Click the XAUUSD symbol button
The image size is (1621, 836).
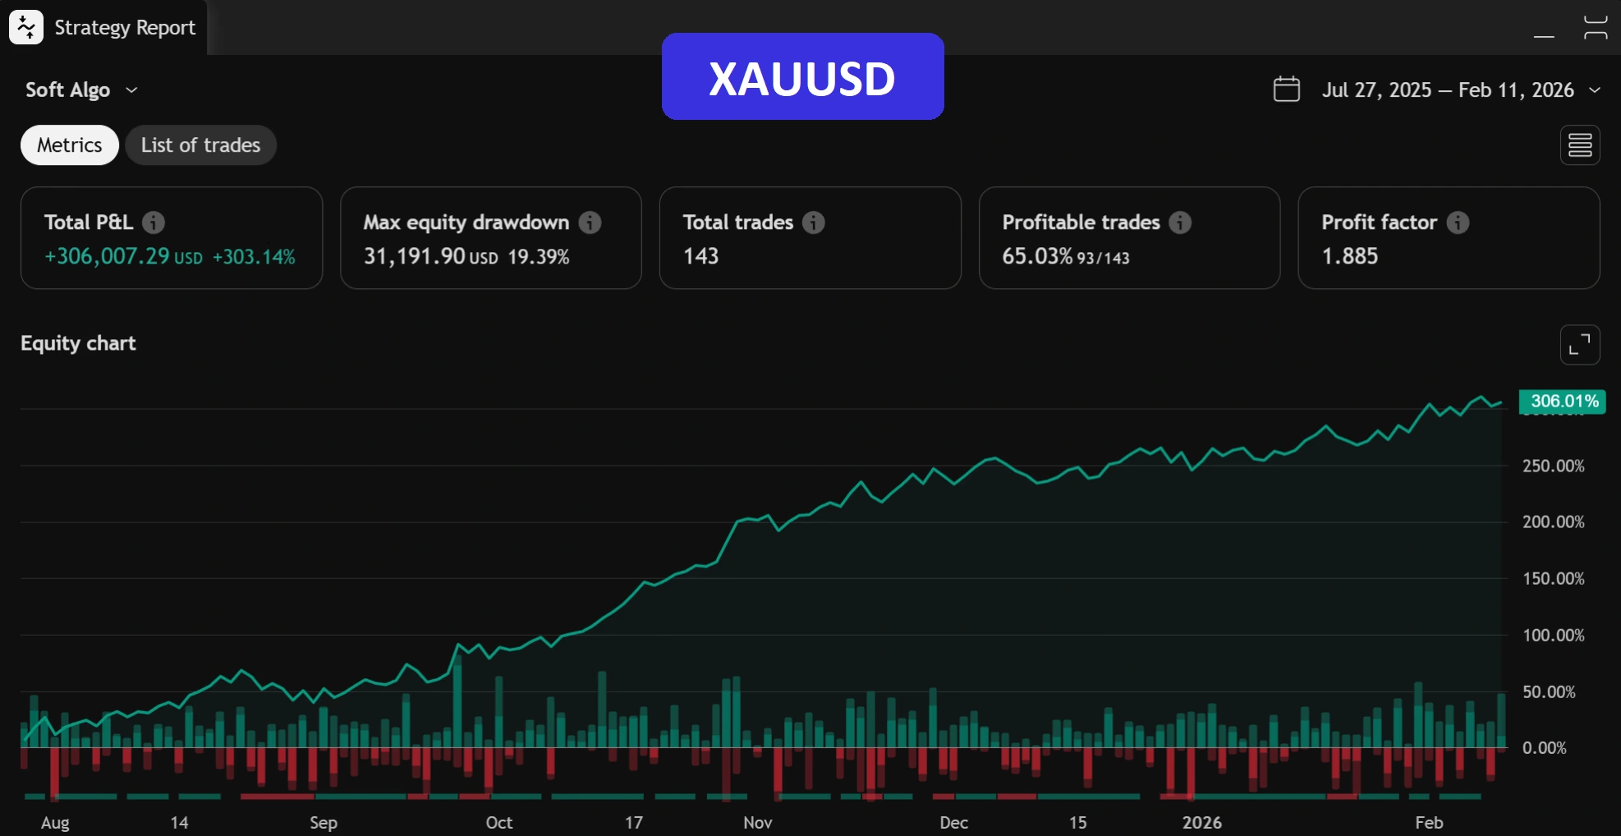pos(802,77)
